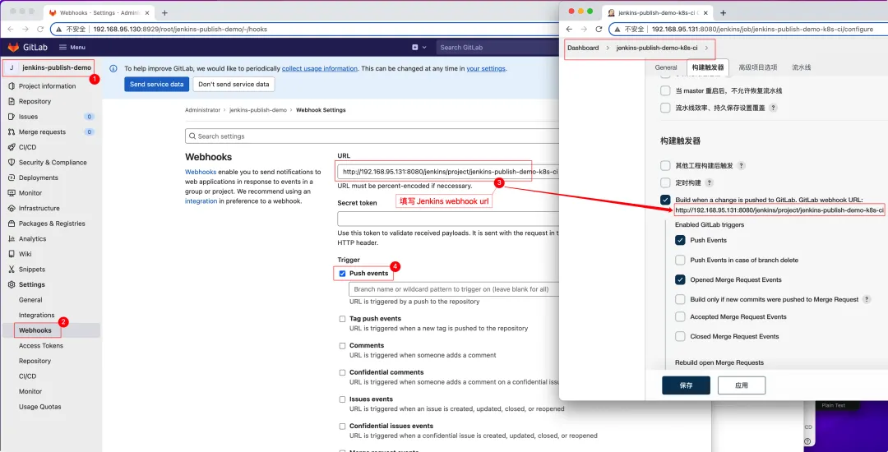Toggle Build when a change is pushed checkbox
The height and width of the screenshot is (452, 888).
tap(665, 200)
